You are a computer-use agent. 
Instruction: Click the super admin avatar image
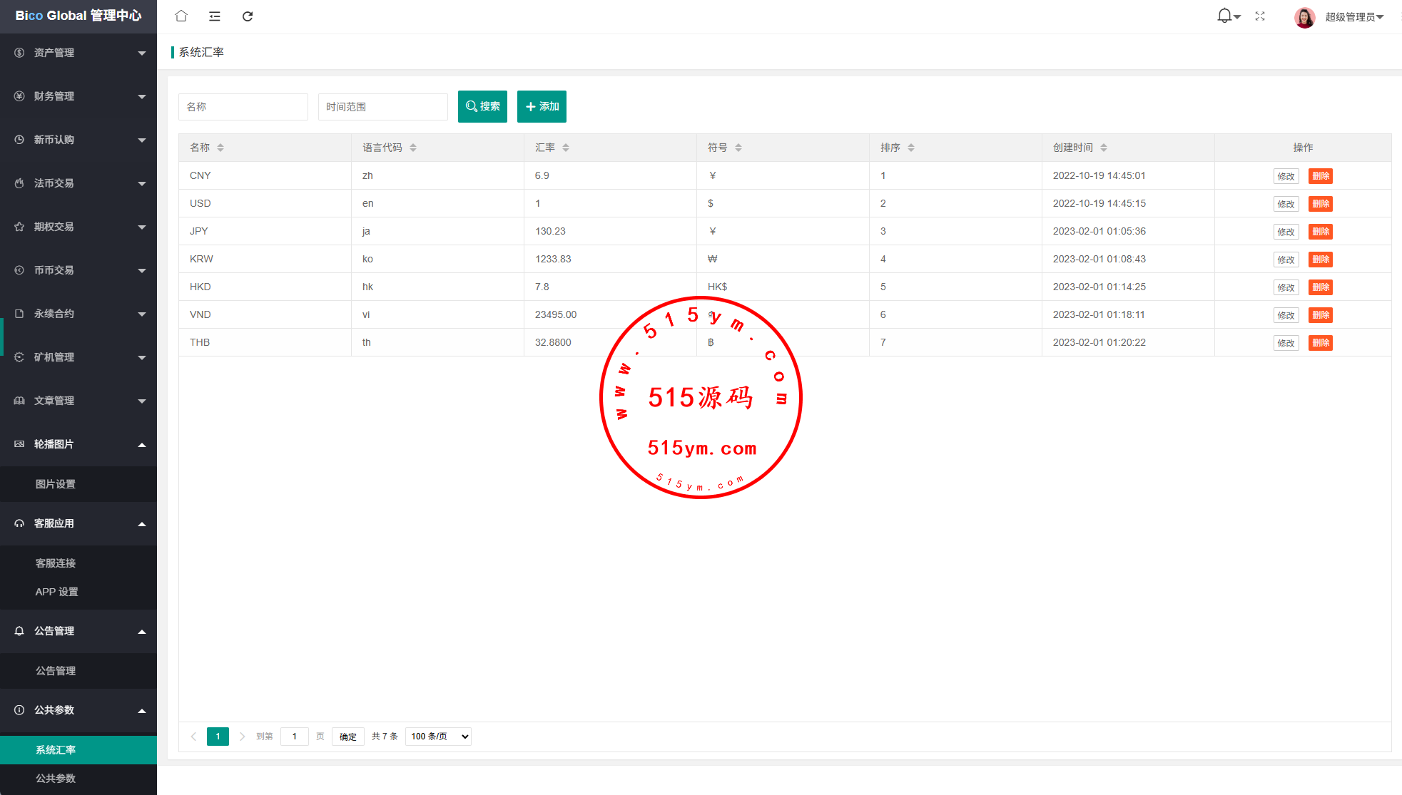(1304, 17)
